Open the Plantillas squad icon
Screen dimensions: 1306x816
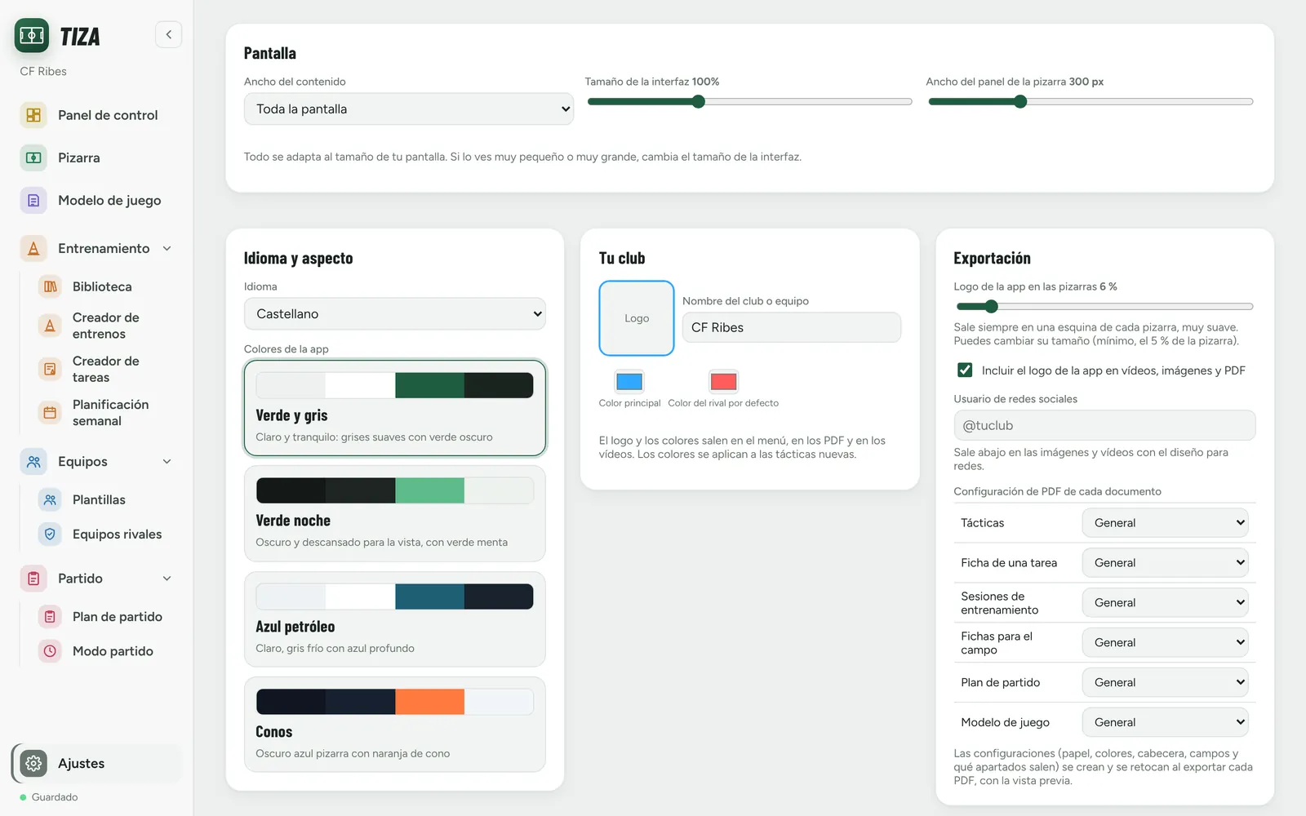50,499
